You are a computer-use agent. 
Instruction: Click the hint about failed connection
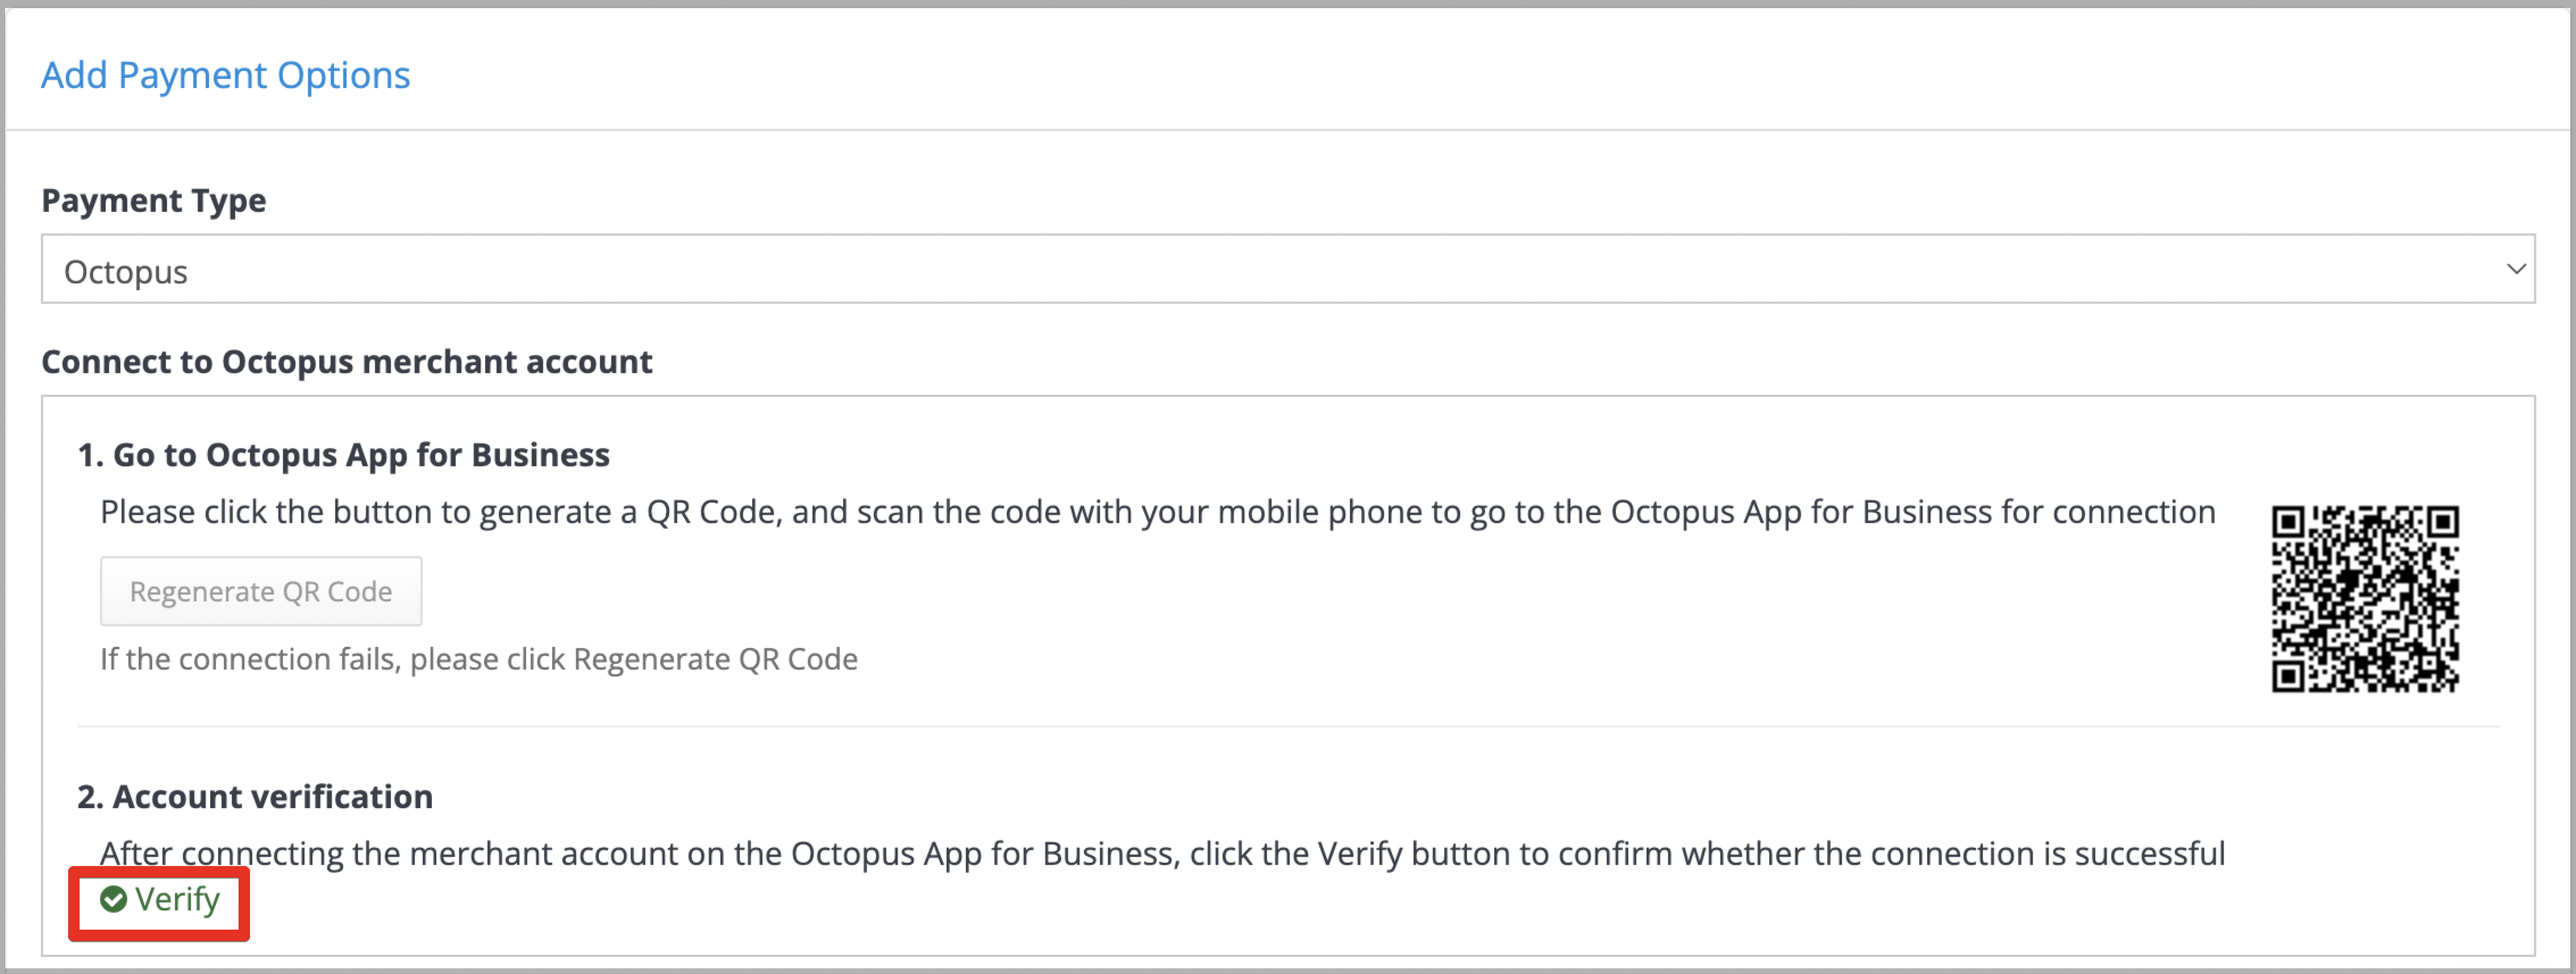pyautogui.click(x=479, y=660)
